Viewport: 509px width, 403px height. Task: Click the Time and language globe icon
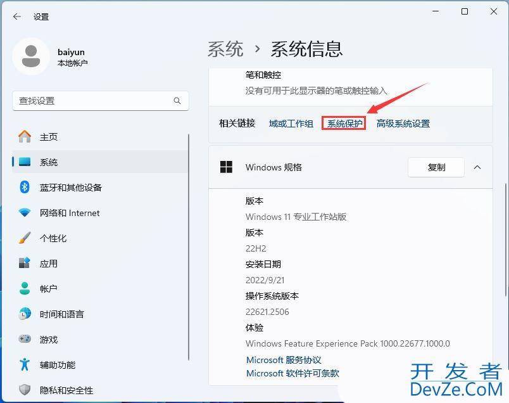pos(25,314)
